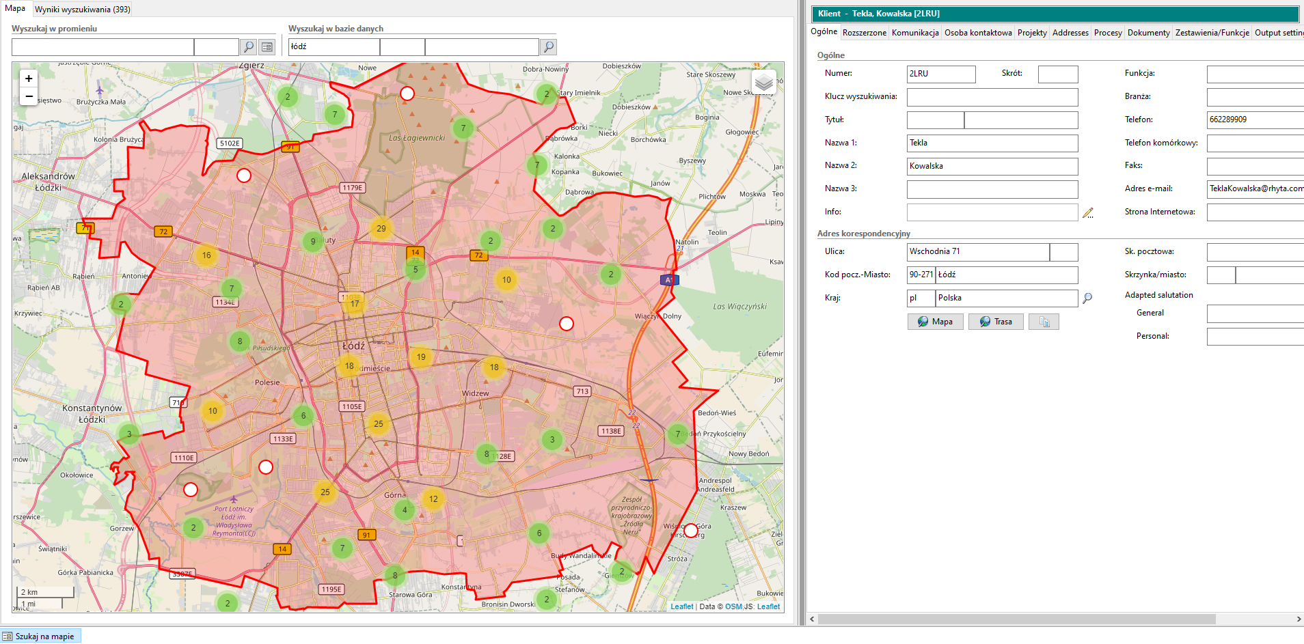Image resolution: width=1304 pixels, height=644 pixels.
Task: Select the cluster marker labeled 29
Action: (x=381, y=229)
